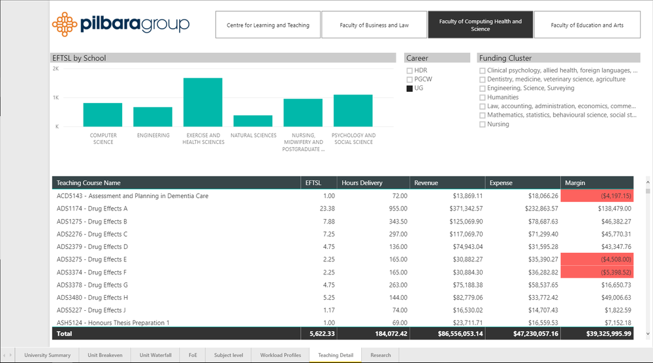Screen dimensions: 653x363
Task: Sort by Expense column header
Action: (523, 182)
